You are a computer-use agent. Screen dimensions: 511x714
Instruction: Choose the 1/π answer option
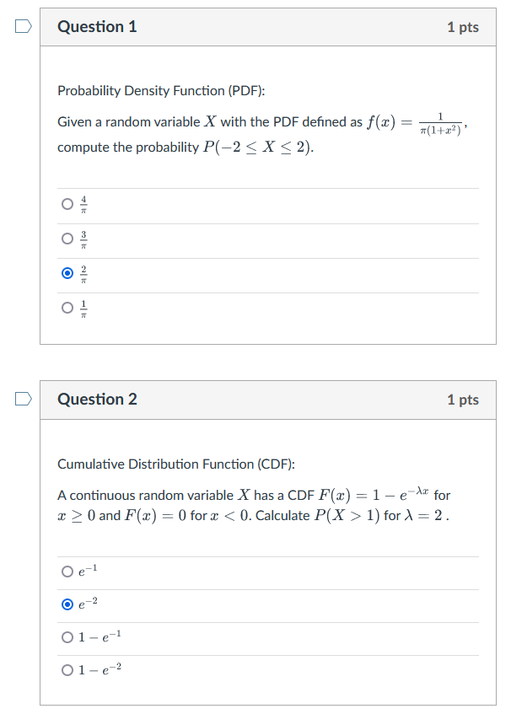coord(67,307)
